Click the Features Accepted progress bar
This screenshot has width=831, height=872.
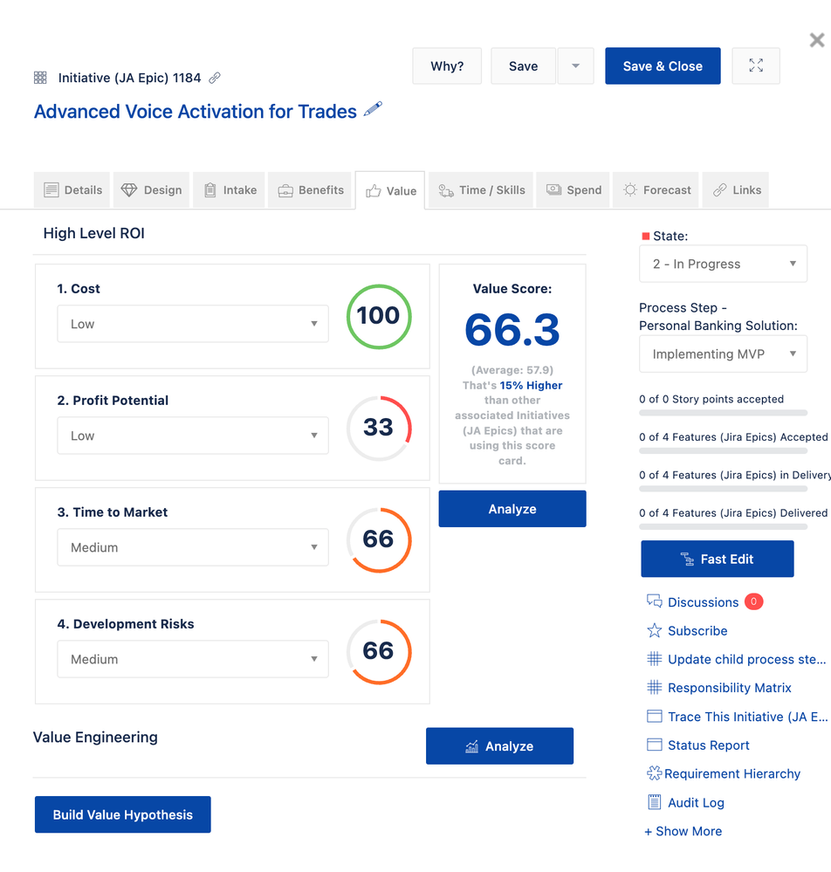(723, 451)
